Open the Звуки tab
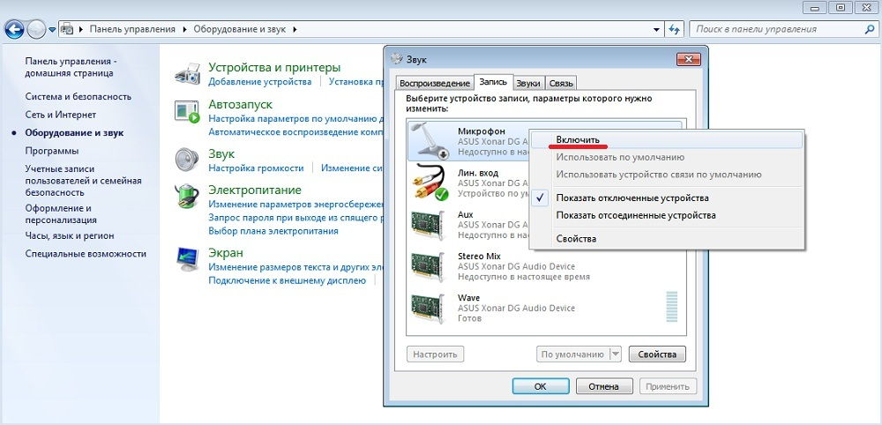This screenshot has height=425, width=882. (x=527, y=83)
